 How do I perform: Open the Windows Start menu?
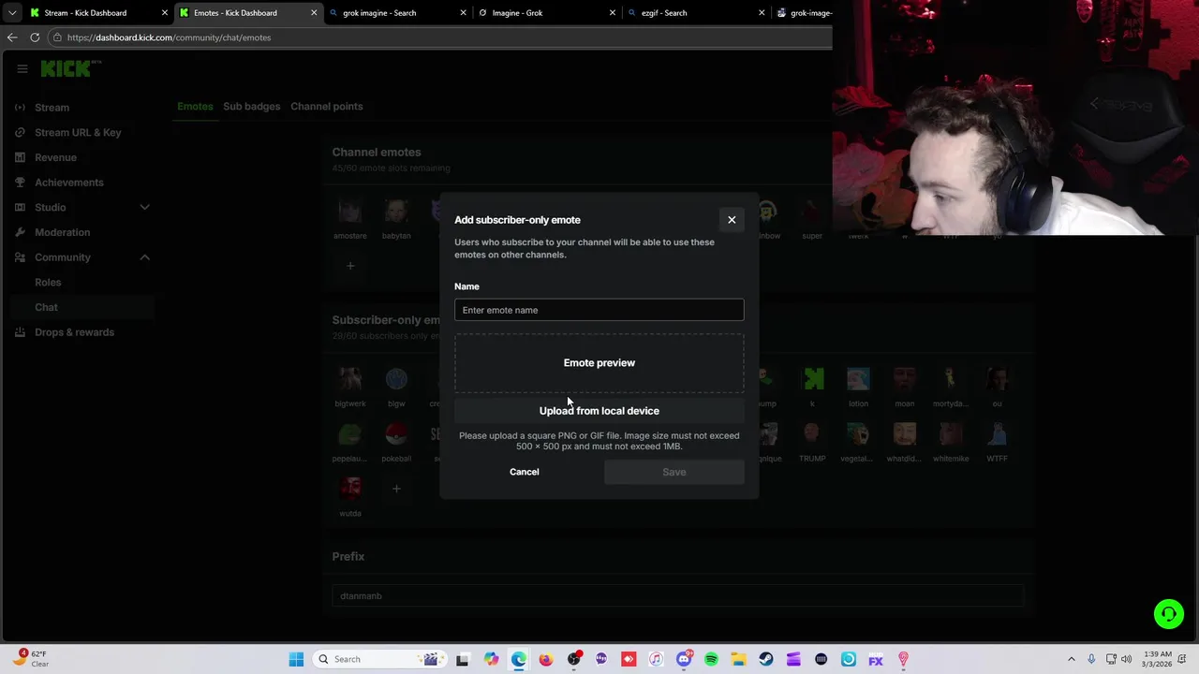pyautogui.click(x=296, y=659)
